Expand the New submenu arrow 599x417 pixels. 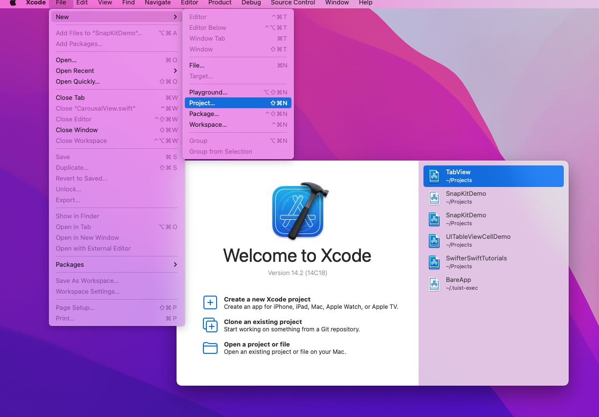pos(175,17)
